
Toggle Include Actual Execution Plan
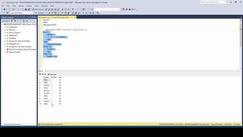click(x=63, y=13)
